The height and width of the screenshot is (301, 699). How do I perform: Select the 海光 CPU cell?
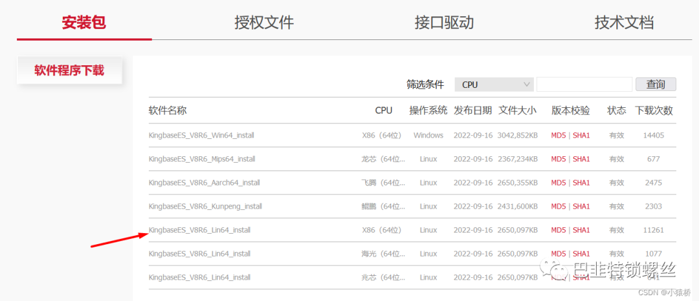pyautogui.click(x=383, y=254)
